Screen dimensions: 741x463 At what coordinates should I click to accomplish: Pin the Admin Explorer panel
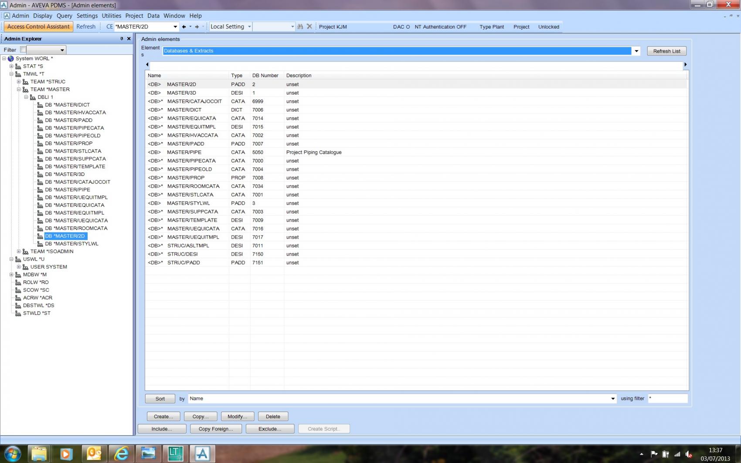pyautogui.click(x=122, y=39)
